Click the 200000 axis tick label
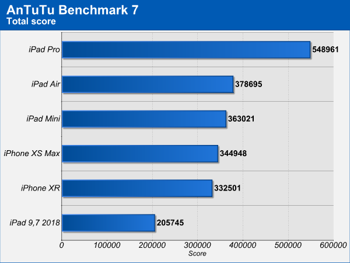Image resolution: width=350 pixels, height=263 pixels. [152, 245]
